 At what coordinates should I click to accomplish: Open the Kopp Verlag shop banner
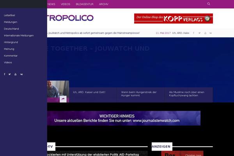[174, 18]
